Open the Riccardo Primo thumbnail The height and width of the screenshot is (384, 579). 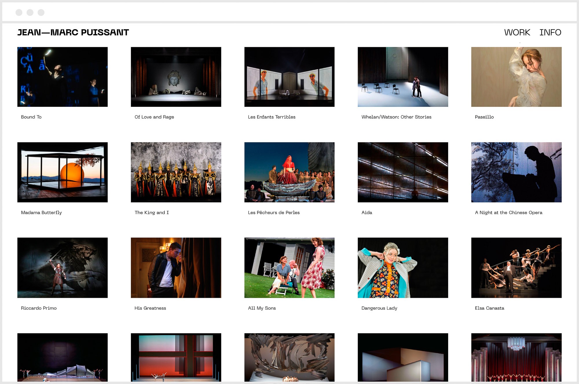click(63, 268)
